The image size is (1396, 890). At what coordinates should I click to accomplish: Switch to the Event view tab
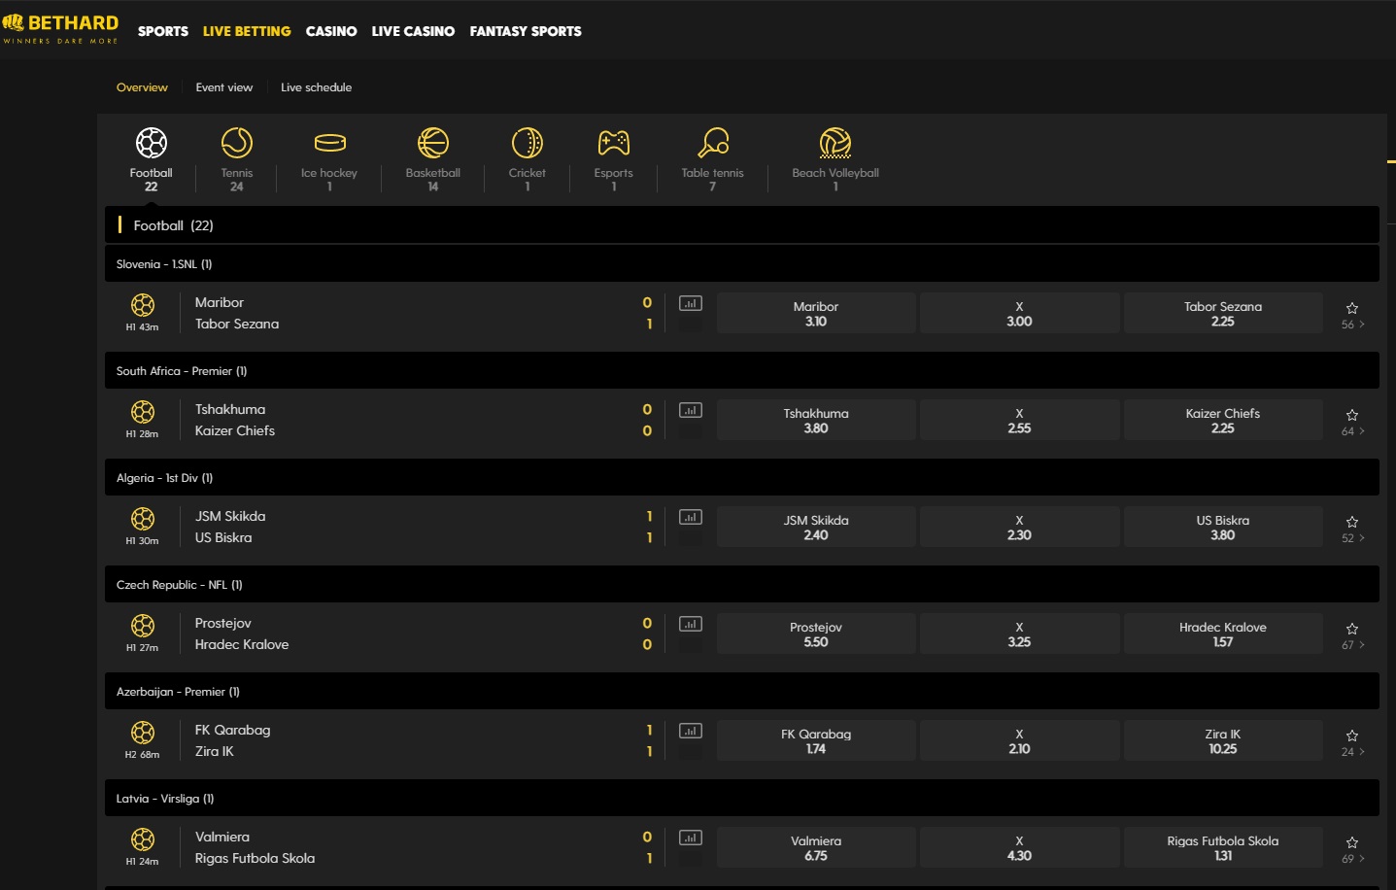point(224,87)
